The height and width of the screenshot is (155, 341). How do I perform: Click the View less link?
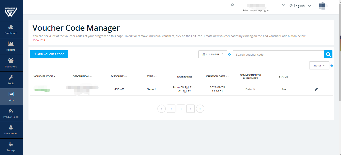pyautogui.click(x=39, y=40)
